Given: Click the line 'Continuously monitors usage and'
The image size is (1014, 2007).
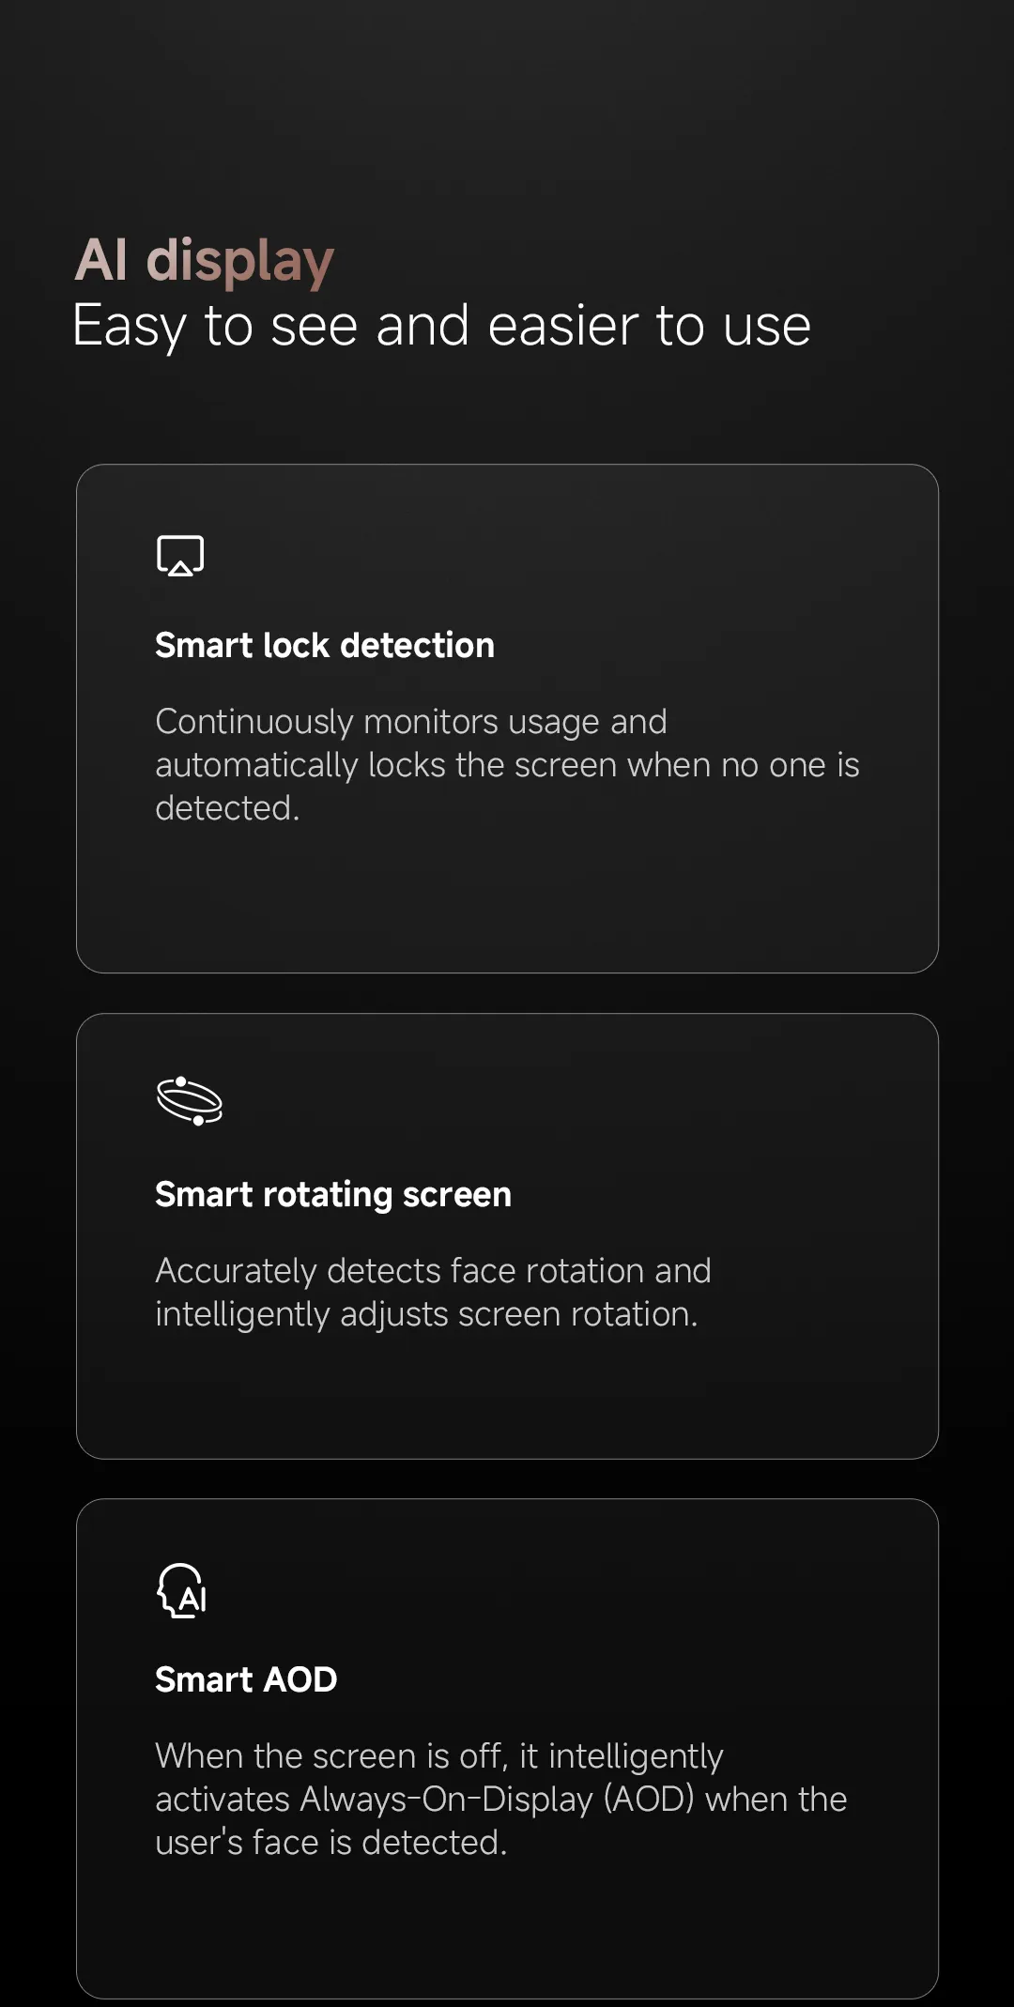Looking at the screenshot, I should [x=411, y=722].
